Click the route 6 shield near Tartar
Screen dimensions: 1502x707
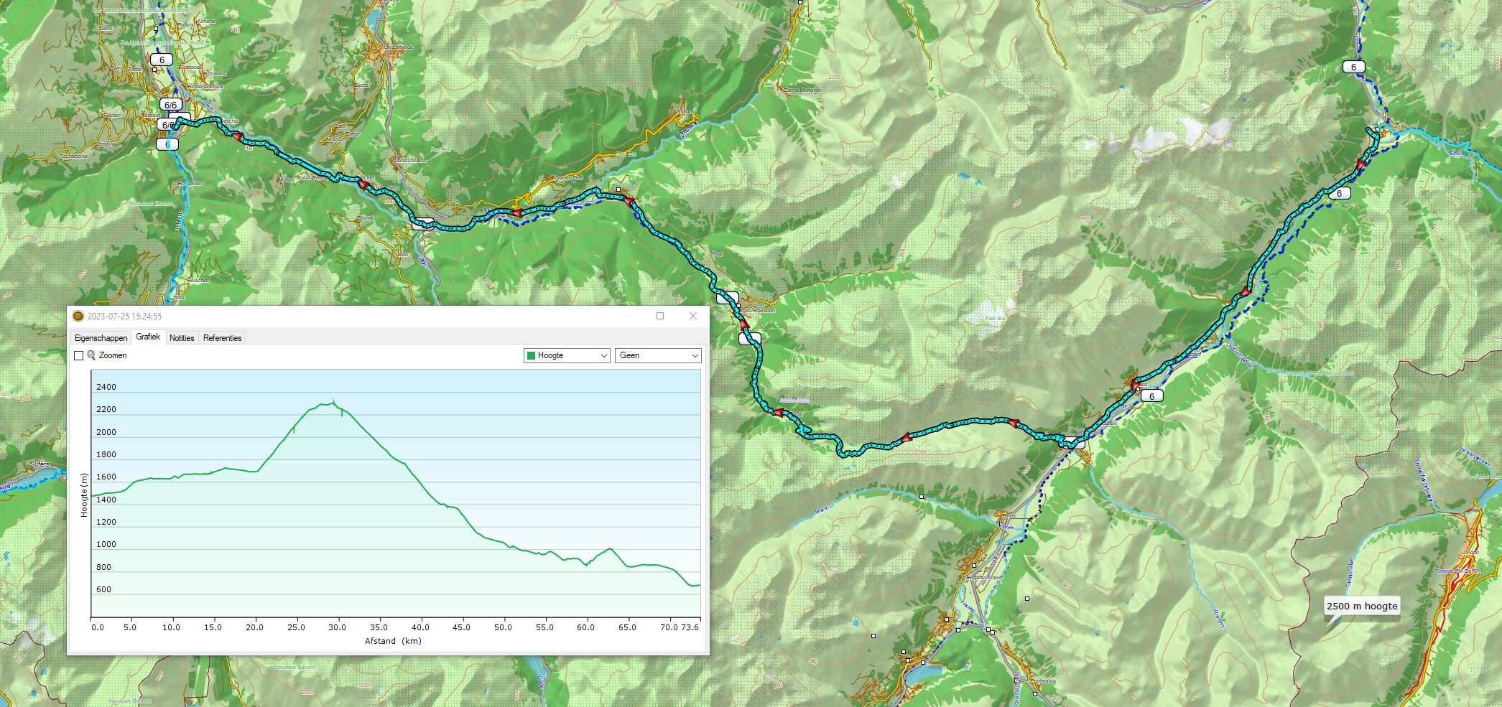coord(162,60)
